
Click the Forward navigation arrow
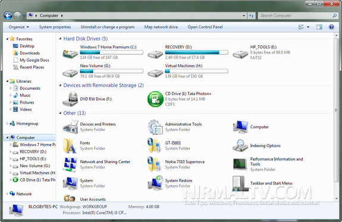[17, 15]
